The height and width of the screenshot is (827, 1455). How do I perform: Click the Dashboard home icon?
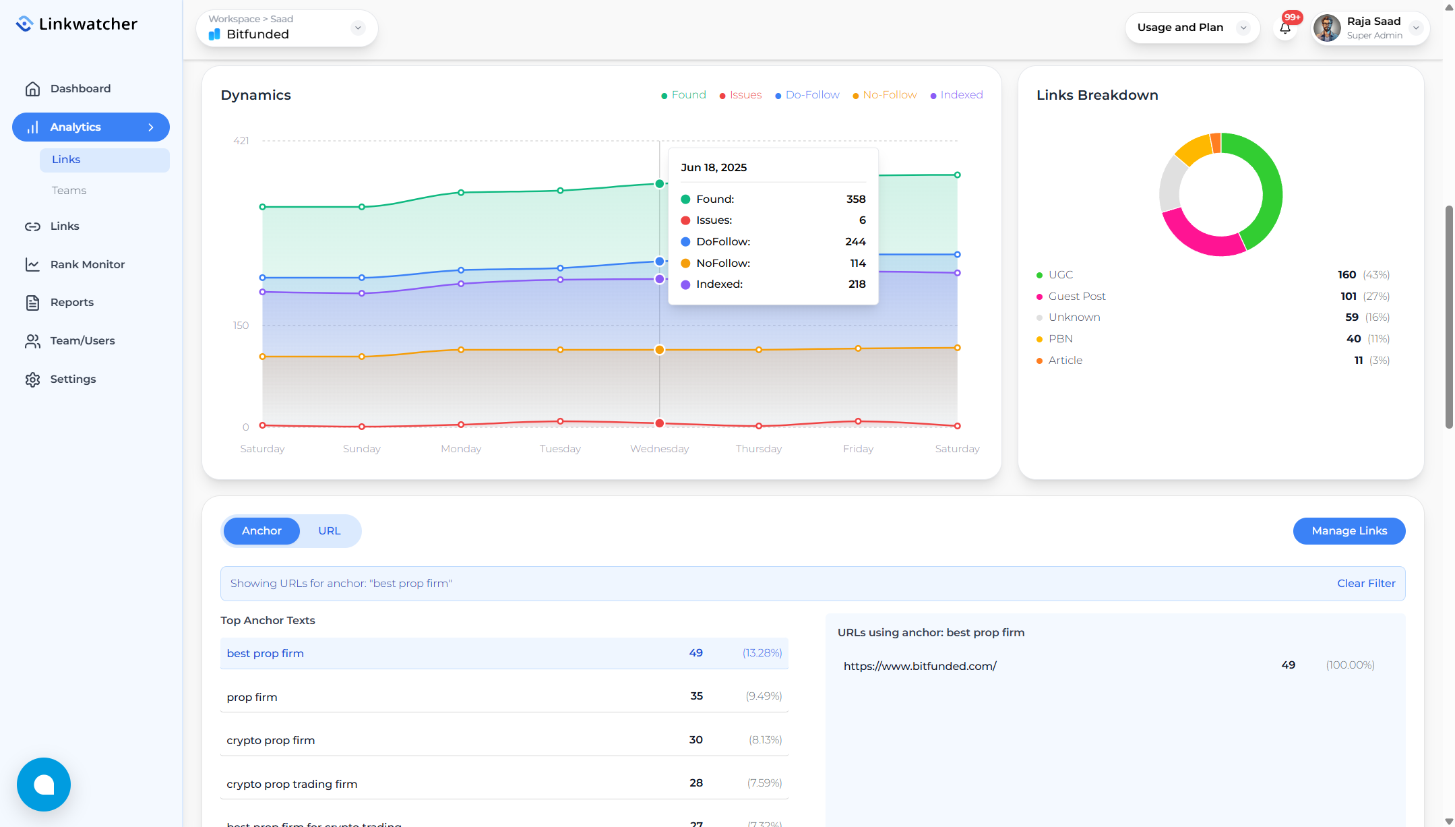[x=32, y=89]
